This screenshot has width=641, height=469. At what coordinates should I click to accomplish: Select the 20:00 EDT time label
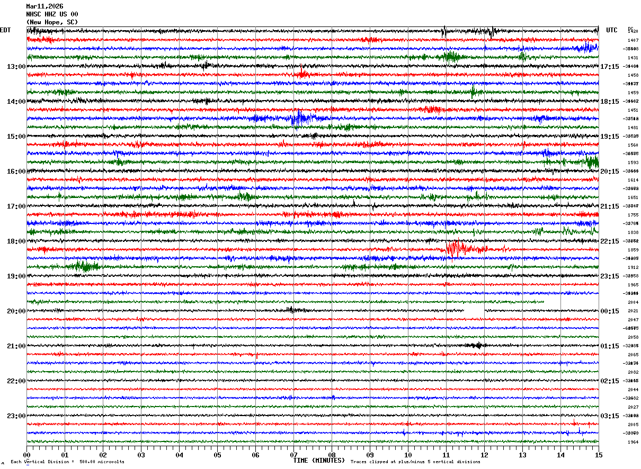(16, 311)
